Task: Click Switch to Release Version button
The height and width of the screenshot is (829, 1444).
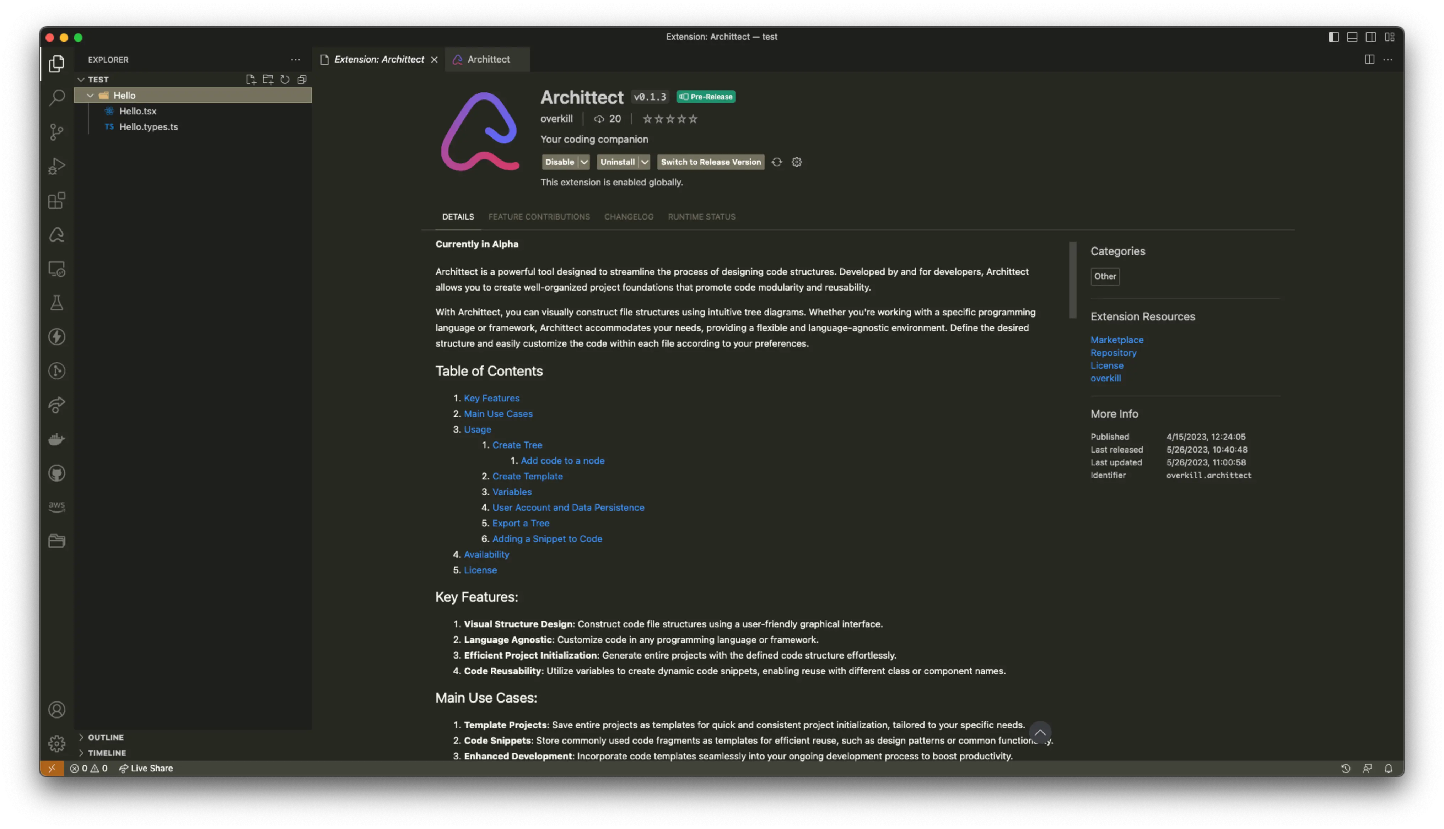Action: [x=711, y=162]
